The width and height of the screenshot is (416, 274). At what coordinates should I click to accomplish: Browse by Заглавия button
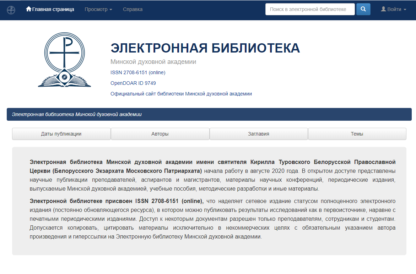pos(259,134)
